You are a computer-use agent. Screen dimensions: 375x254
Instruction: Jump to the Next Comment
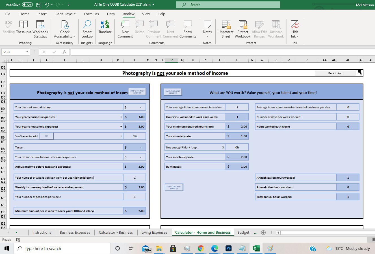(170, 28)
